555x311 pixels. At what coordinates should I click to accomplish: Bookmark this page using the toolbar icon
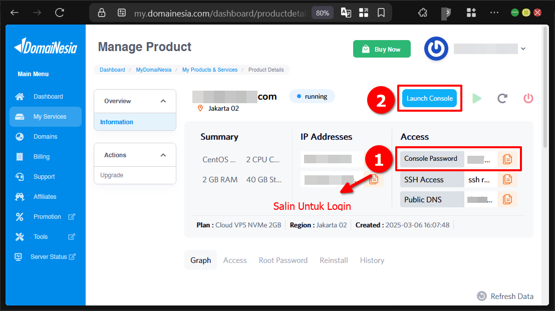coord(381,13)
